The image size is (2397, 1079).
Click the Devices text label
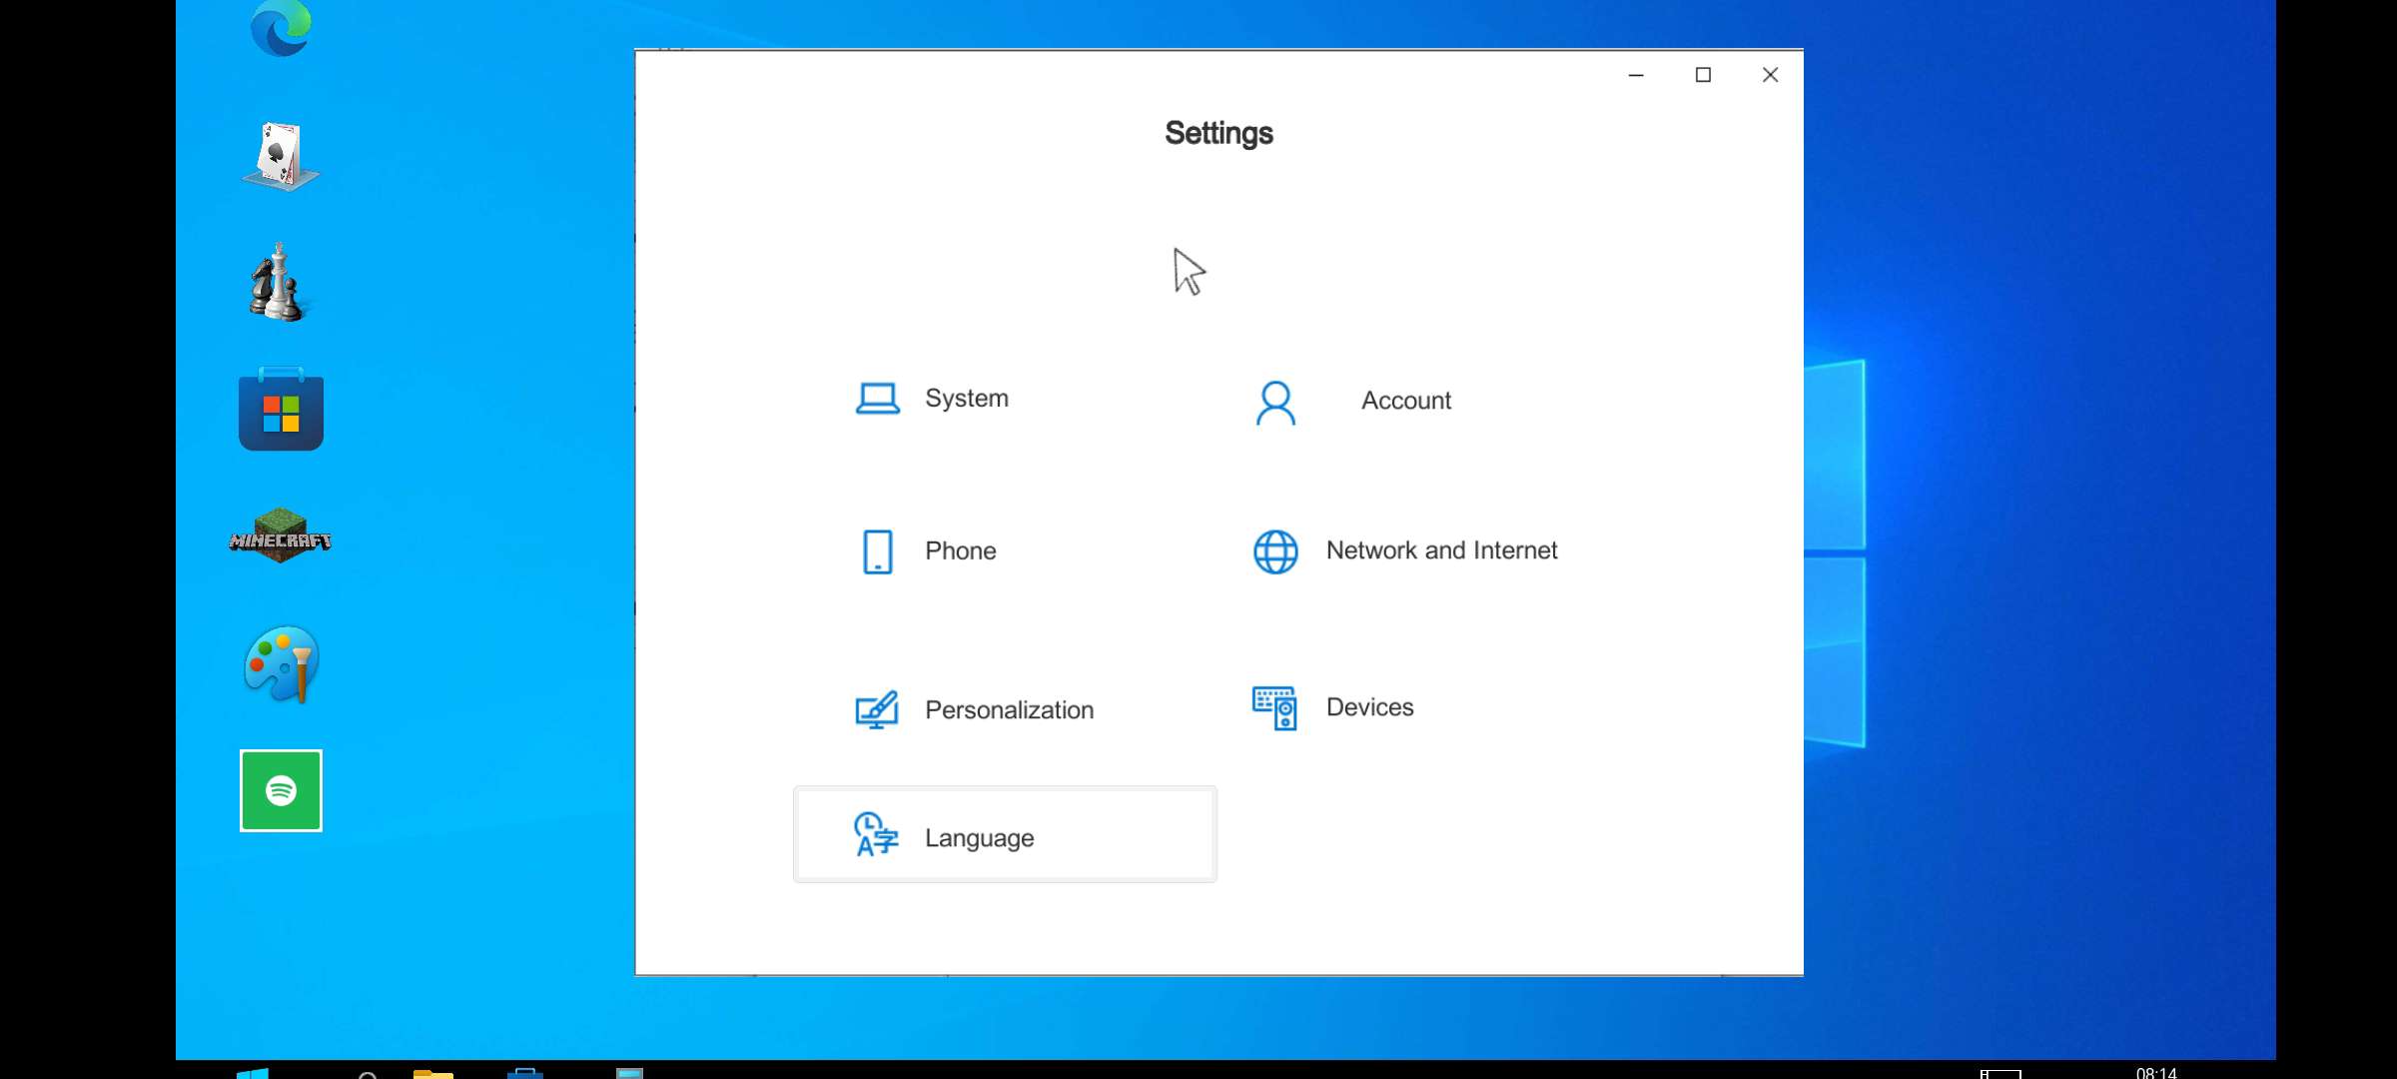click(1369, 707)
